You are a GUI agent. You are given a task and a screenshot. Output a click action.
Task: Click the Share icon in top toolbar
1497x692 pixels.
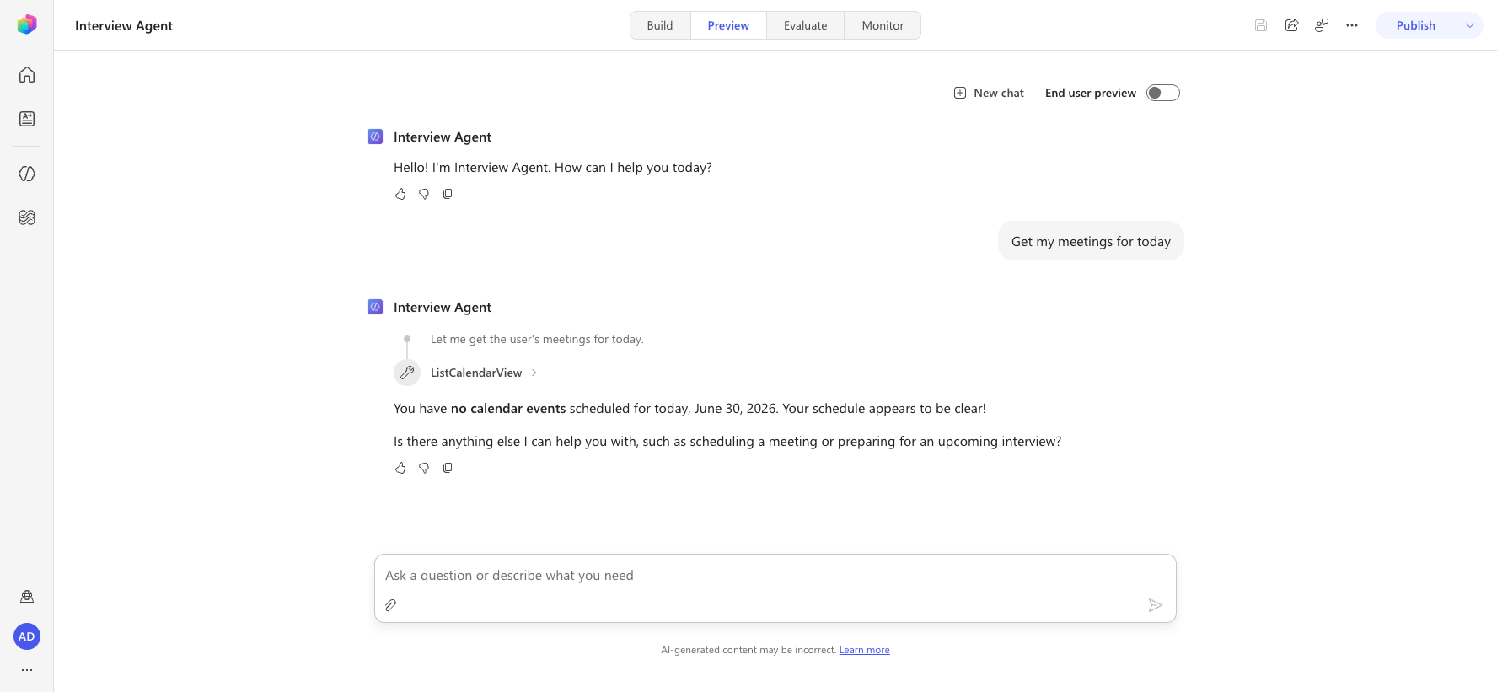click(1291, 25)
